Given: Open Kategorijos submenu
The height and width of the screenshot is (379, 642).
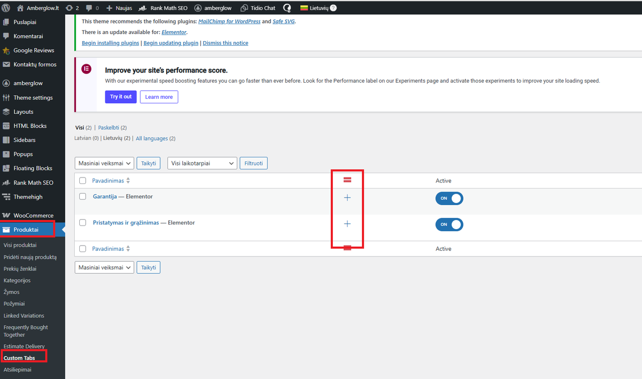Looking at the screenshot, I should pos(17,280).
